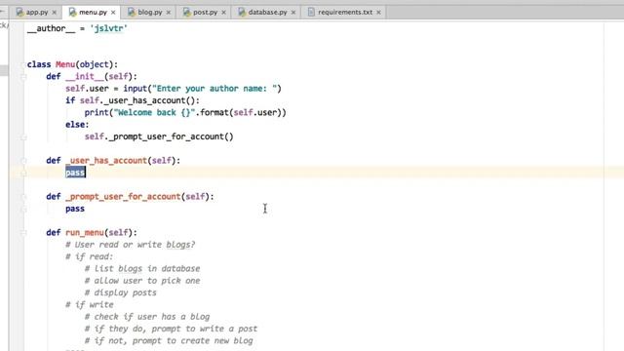Click the _user_has_account definition name

[106, 160]
